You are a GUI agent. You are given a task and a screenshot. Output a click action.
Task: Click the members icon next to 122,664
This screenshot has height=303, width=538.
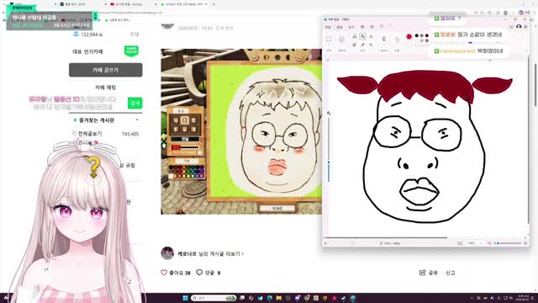(76, 34)
